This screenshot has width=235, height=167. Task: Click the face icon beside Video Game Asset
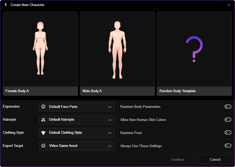coord(43,146)
